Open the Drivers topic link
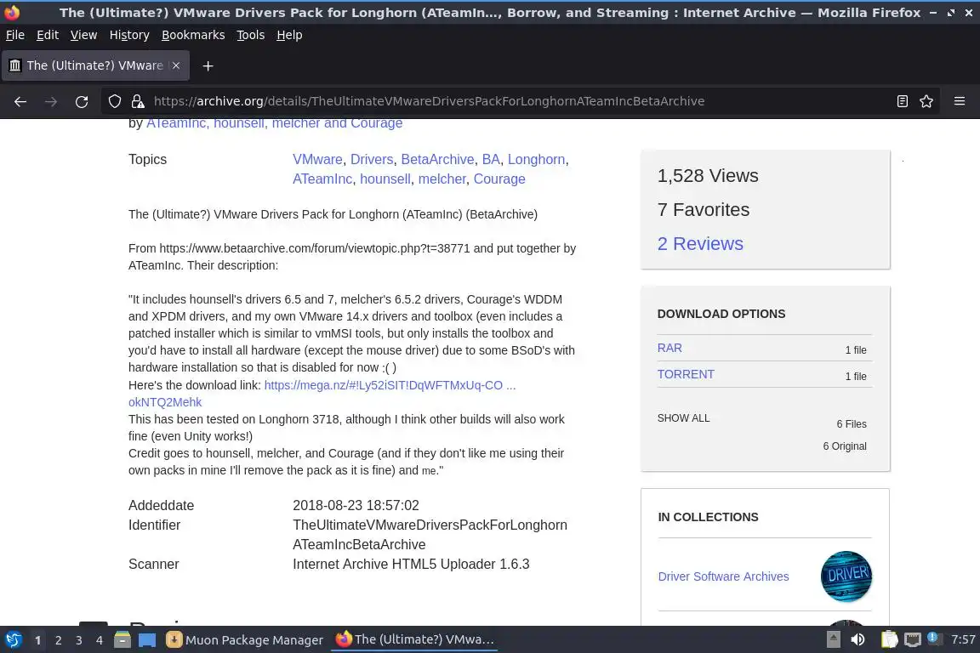Screen dimensions: 980x653 [x=372, y=159]
